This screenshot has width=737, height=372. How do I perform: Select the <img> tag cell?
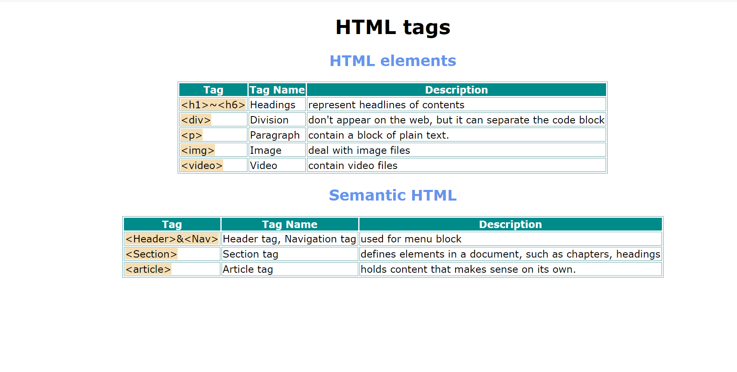(x=213, y=150)
